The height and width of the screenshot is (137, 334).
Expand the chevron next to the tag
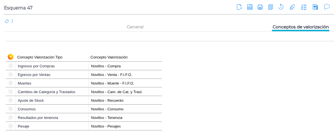point(12,21)
